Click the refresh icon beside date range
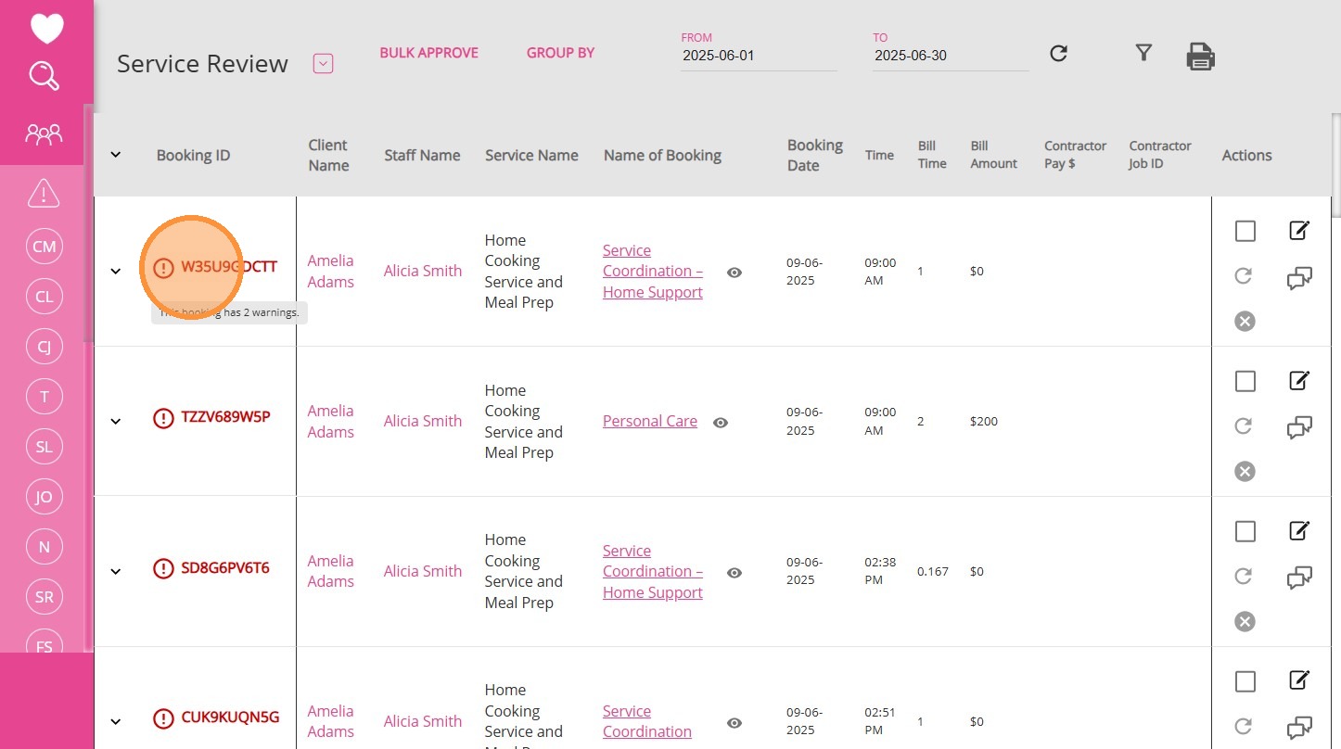 click(1058, 54)
